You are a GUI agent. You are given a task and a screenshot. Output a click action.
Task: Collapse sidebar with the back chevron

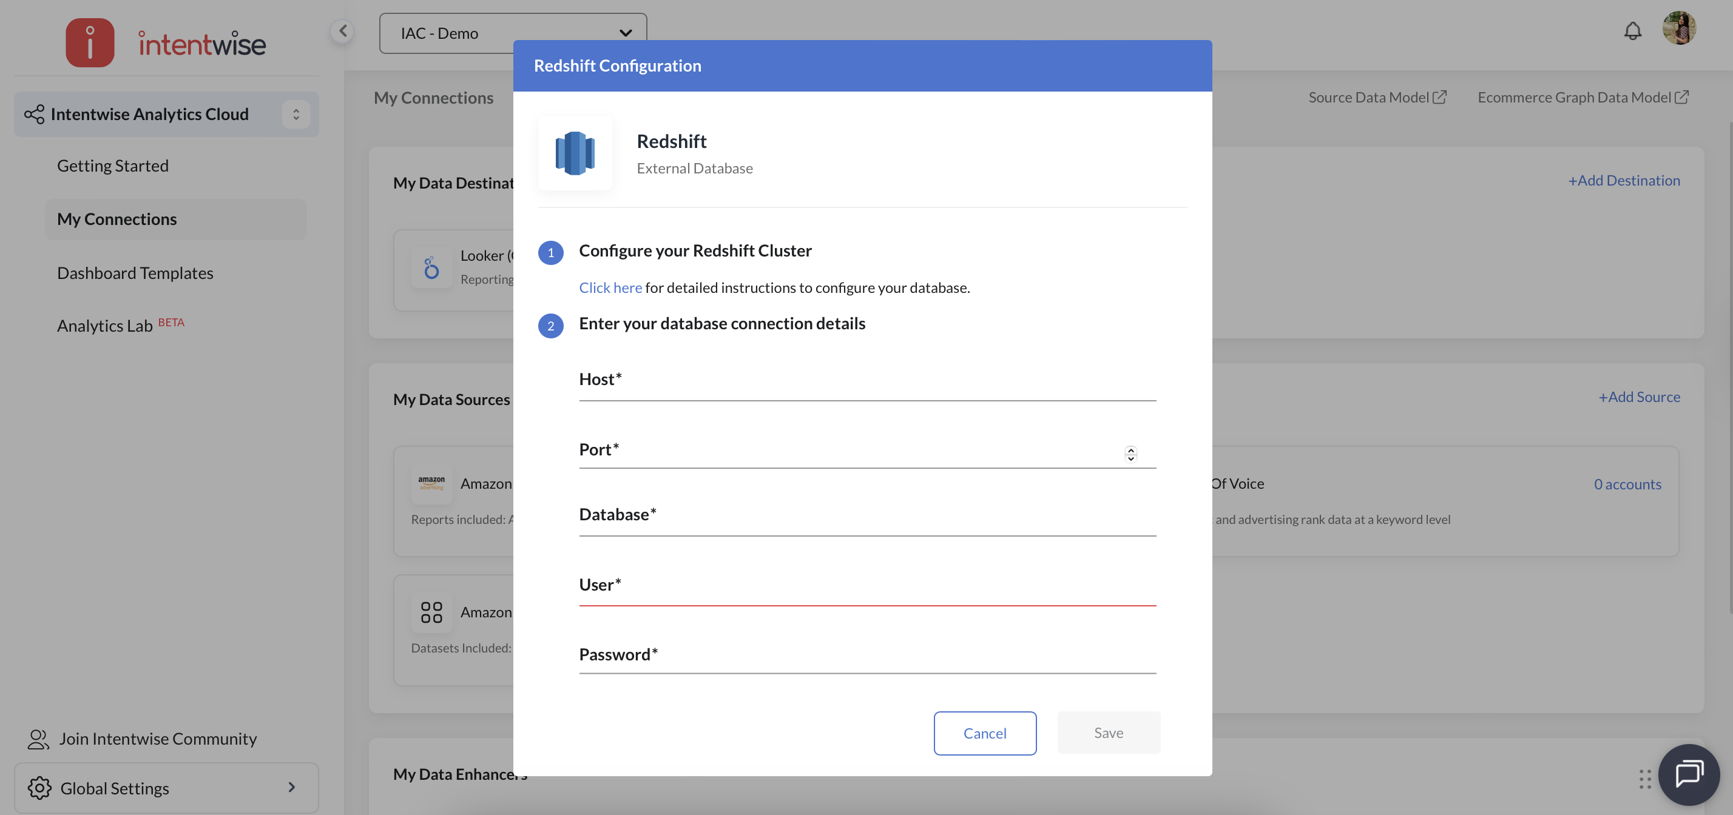coord(342,31)
